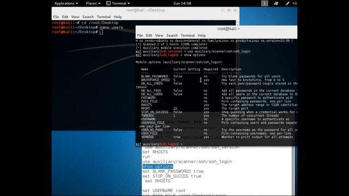Open View menu in ~/Desktop terminal
The width and height of the screenshot is (349, 196).
[75, 17]
